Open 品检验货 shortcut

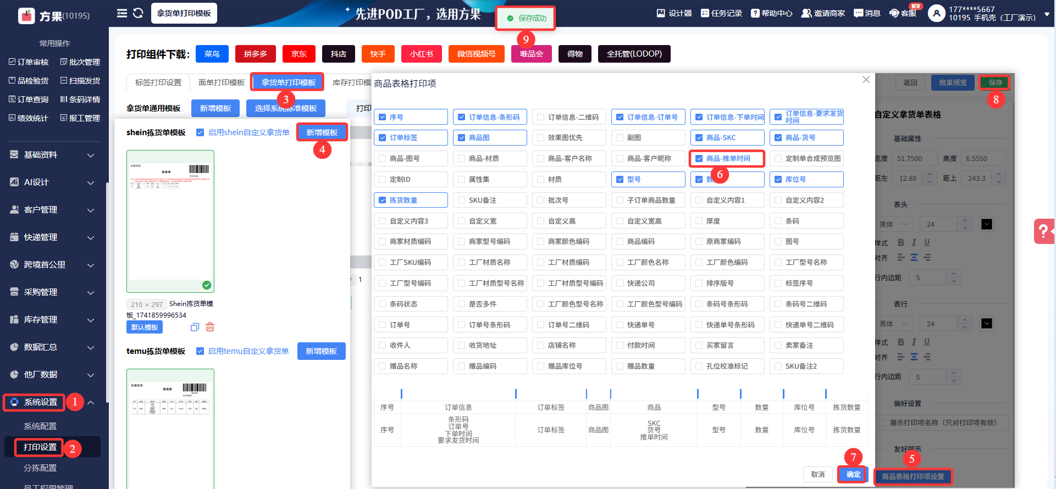(29, 81)
